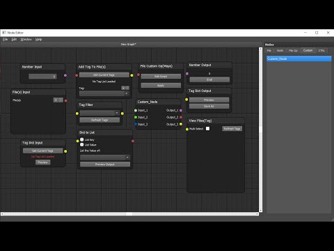Switch to the Custom tab in Nodes panel
Screen dimensions: 334x251
pyautogui.click(x=308, y=50)
